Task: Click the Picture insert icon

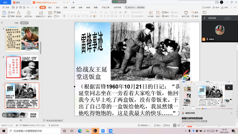Action: 163,12
